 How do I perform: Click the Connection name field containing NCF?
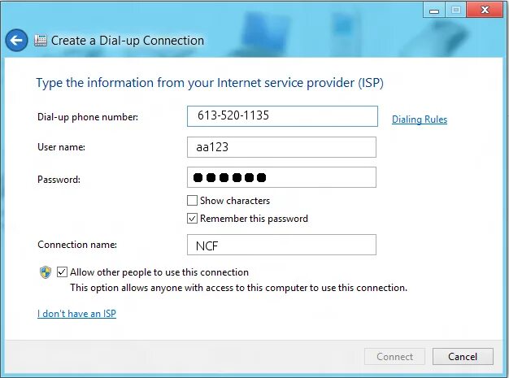282,245
